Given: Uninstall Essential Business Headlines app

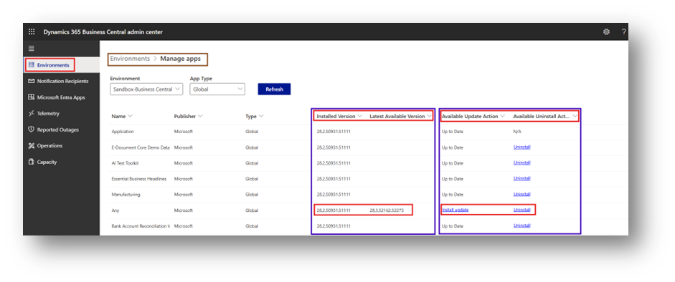Looking at the screenshot, I should point(521,178).
